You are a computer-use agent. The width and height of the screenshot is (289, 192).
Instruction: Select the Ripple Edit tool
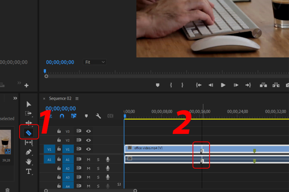tap(29, 123)
